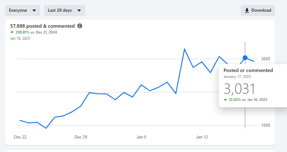287x152 pixels.
Task: Click the Dec 29 axis label
Action: 81,137
